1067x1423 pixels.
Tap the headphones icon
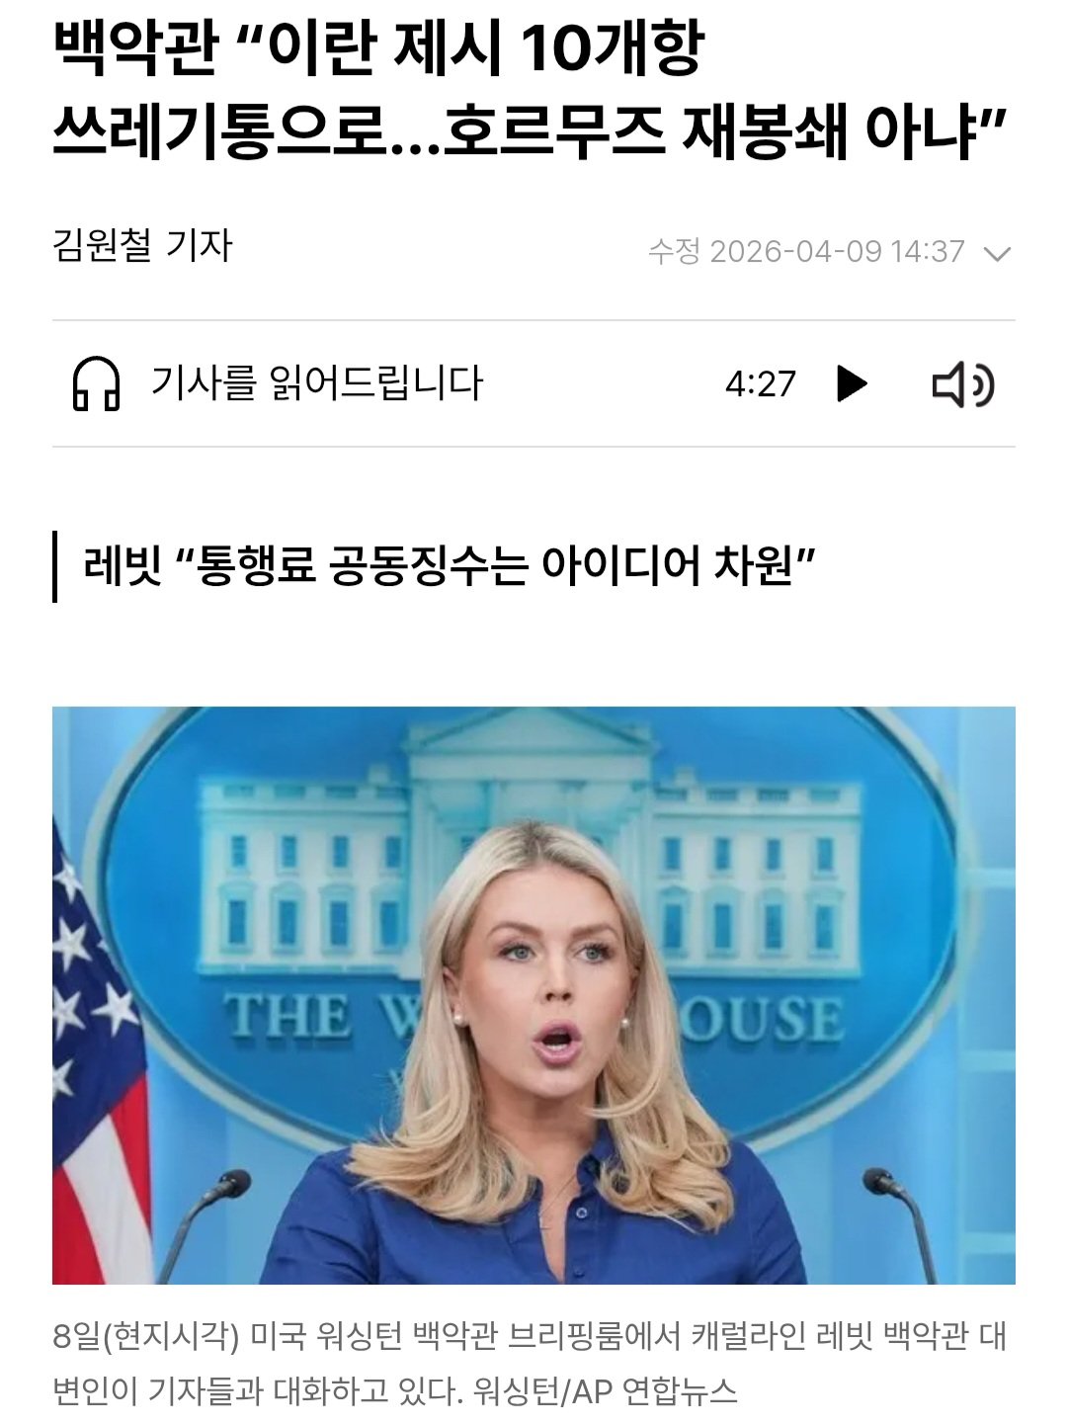[x=97, y=383]
